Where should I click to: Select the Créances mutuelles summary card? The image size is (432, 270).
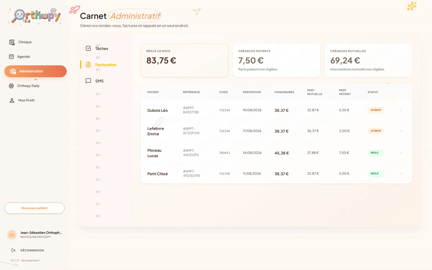pos(368,60)
